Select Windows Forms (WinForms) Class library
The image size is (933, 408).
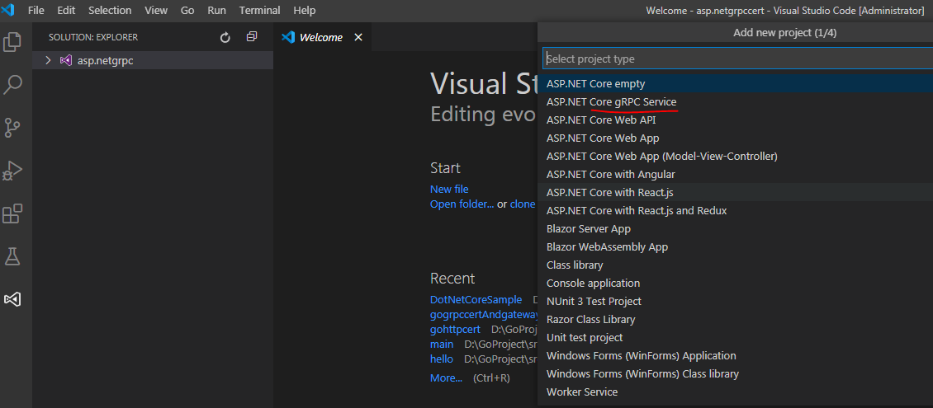735,374
